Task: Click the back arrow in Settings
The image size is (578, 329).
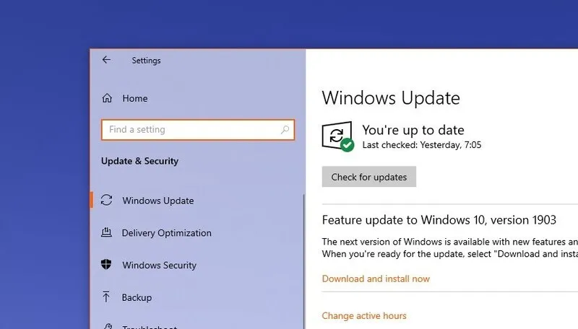Action: coord(106,60)
